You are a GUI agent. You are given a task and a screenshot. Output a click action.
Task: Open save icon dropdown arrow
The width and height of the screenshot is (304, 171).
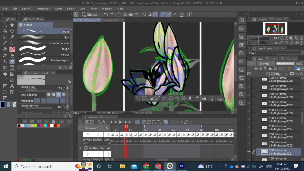tap(99, 15)
